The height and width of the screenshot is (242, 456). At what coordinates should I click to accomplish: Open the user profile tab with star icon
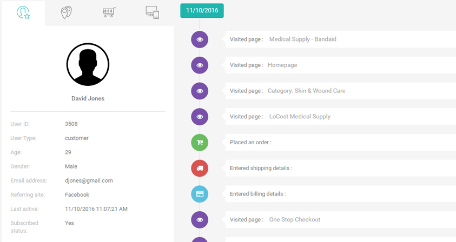click(x=23, y=13)
